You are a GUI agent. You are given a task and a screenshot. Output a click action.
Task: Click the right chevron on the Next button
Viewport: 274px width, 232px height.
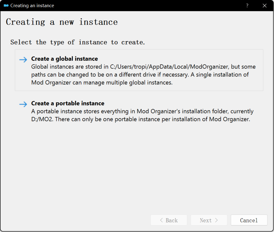pyautogui.click(x=216, y=220)
